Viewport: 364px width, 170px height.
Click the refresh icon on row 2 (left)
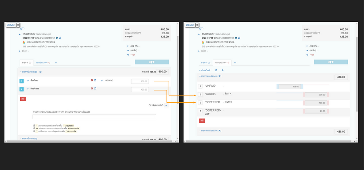tap(95, 88)
